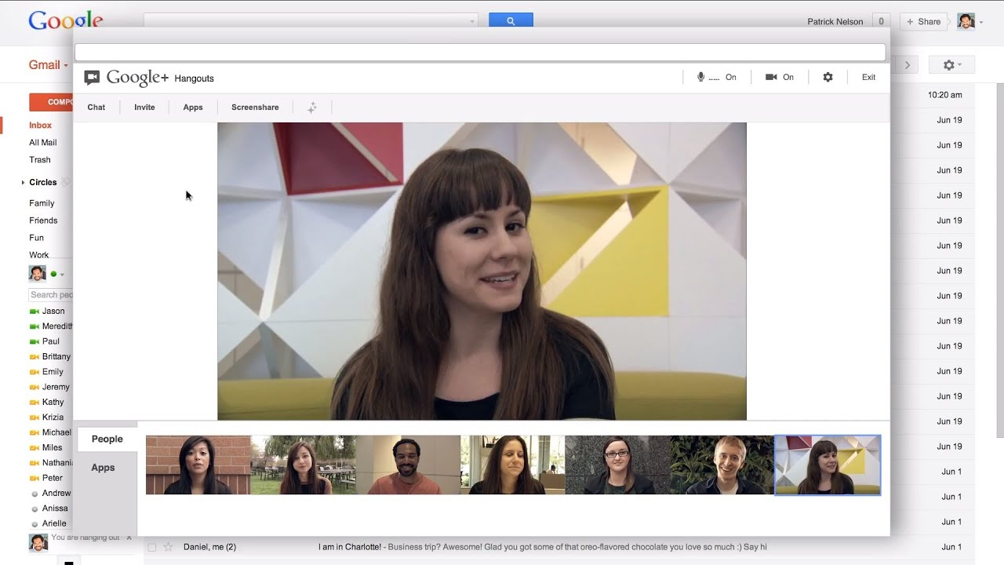Select the smiling man in orange thumbnail
This screenshot has height=565, width=1004.
[x=408, y=465]
